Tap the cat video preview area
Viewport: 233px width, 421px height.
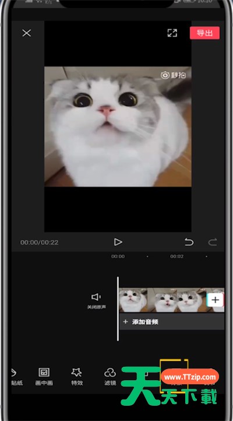(x=118, y=127)
